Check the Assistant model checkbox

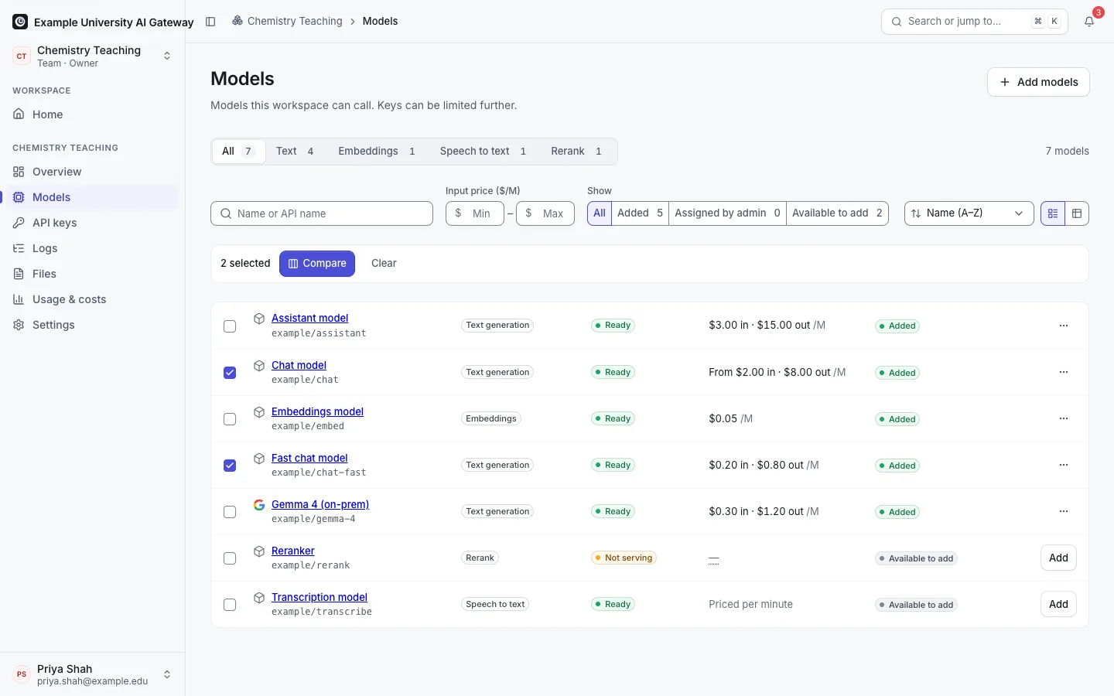coord(230,326)
